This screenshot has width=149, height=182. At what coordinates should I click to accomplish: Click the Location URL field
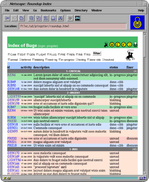(73, 26)
